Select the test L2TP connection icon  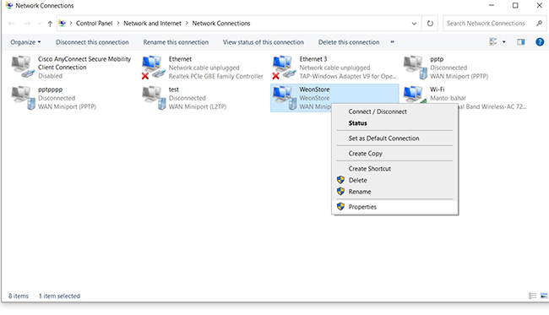(x=154, y=98)
